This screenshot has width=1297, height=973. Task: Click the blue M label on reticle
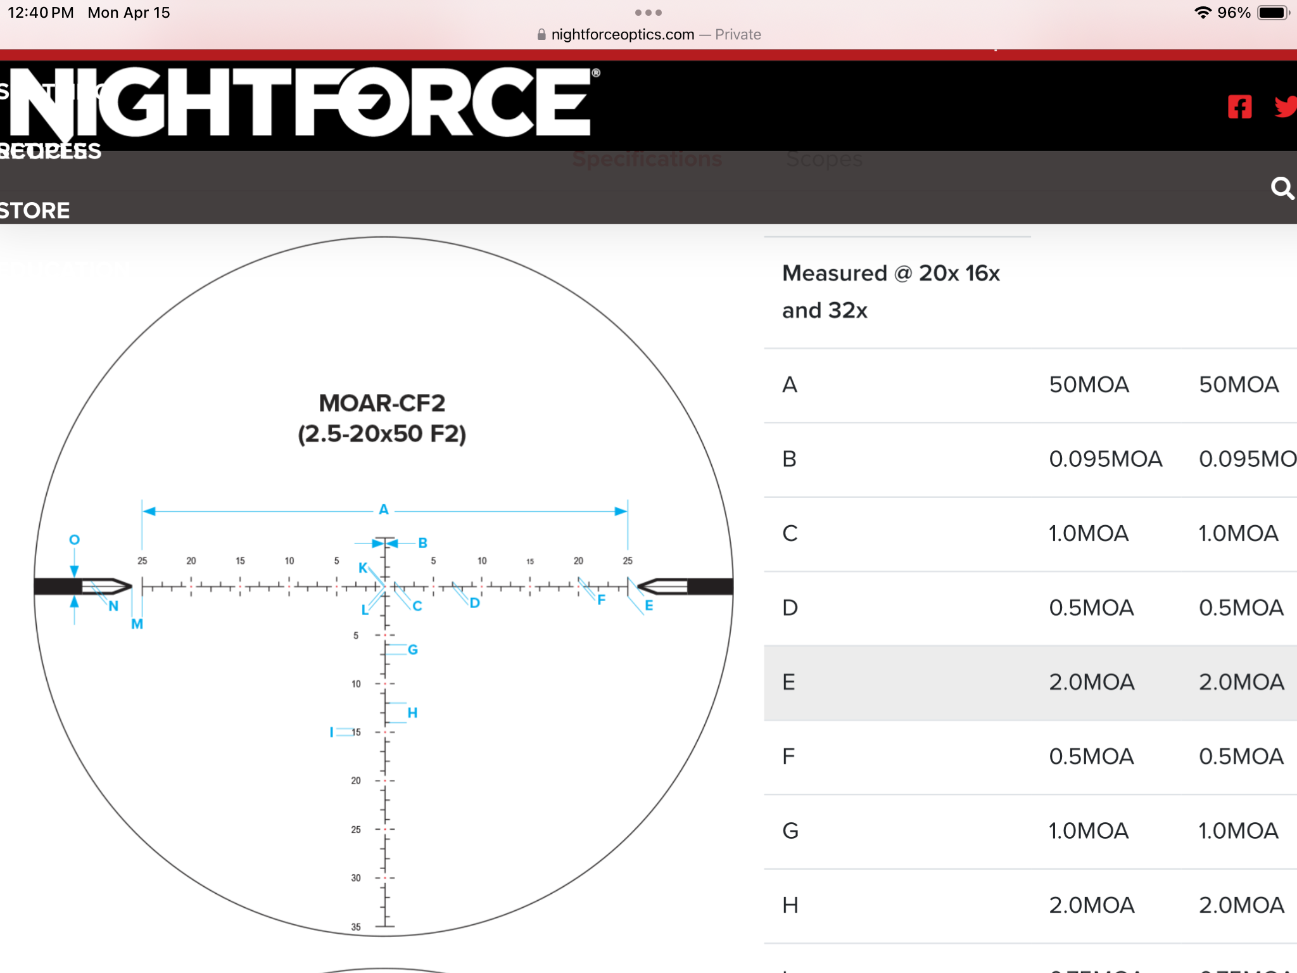click(137, 624)
